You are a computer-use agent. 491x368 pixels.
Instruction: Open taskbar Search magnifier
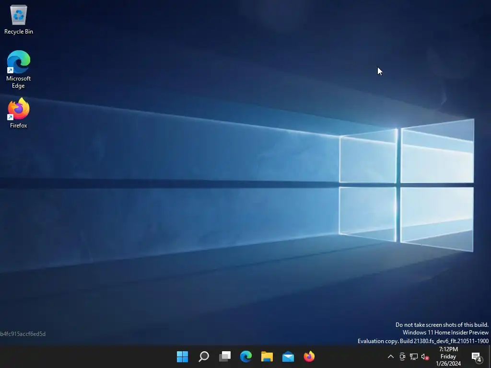coord(204,356)
